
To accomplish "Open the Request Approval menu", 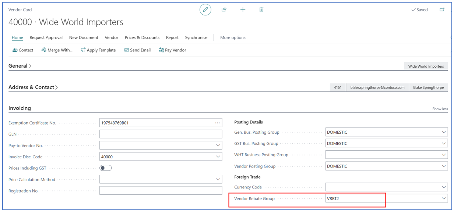I will pos(46,37).
